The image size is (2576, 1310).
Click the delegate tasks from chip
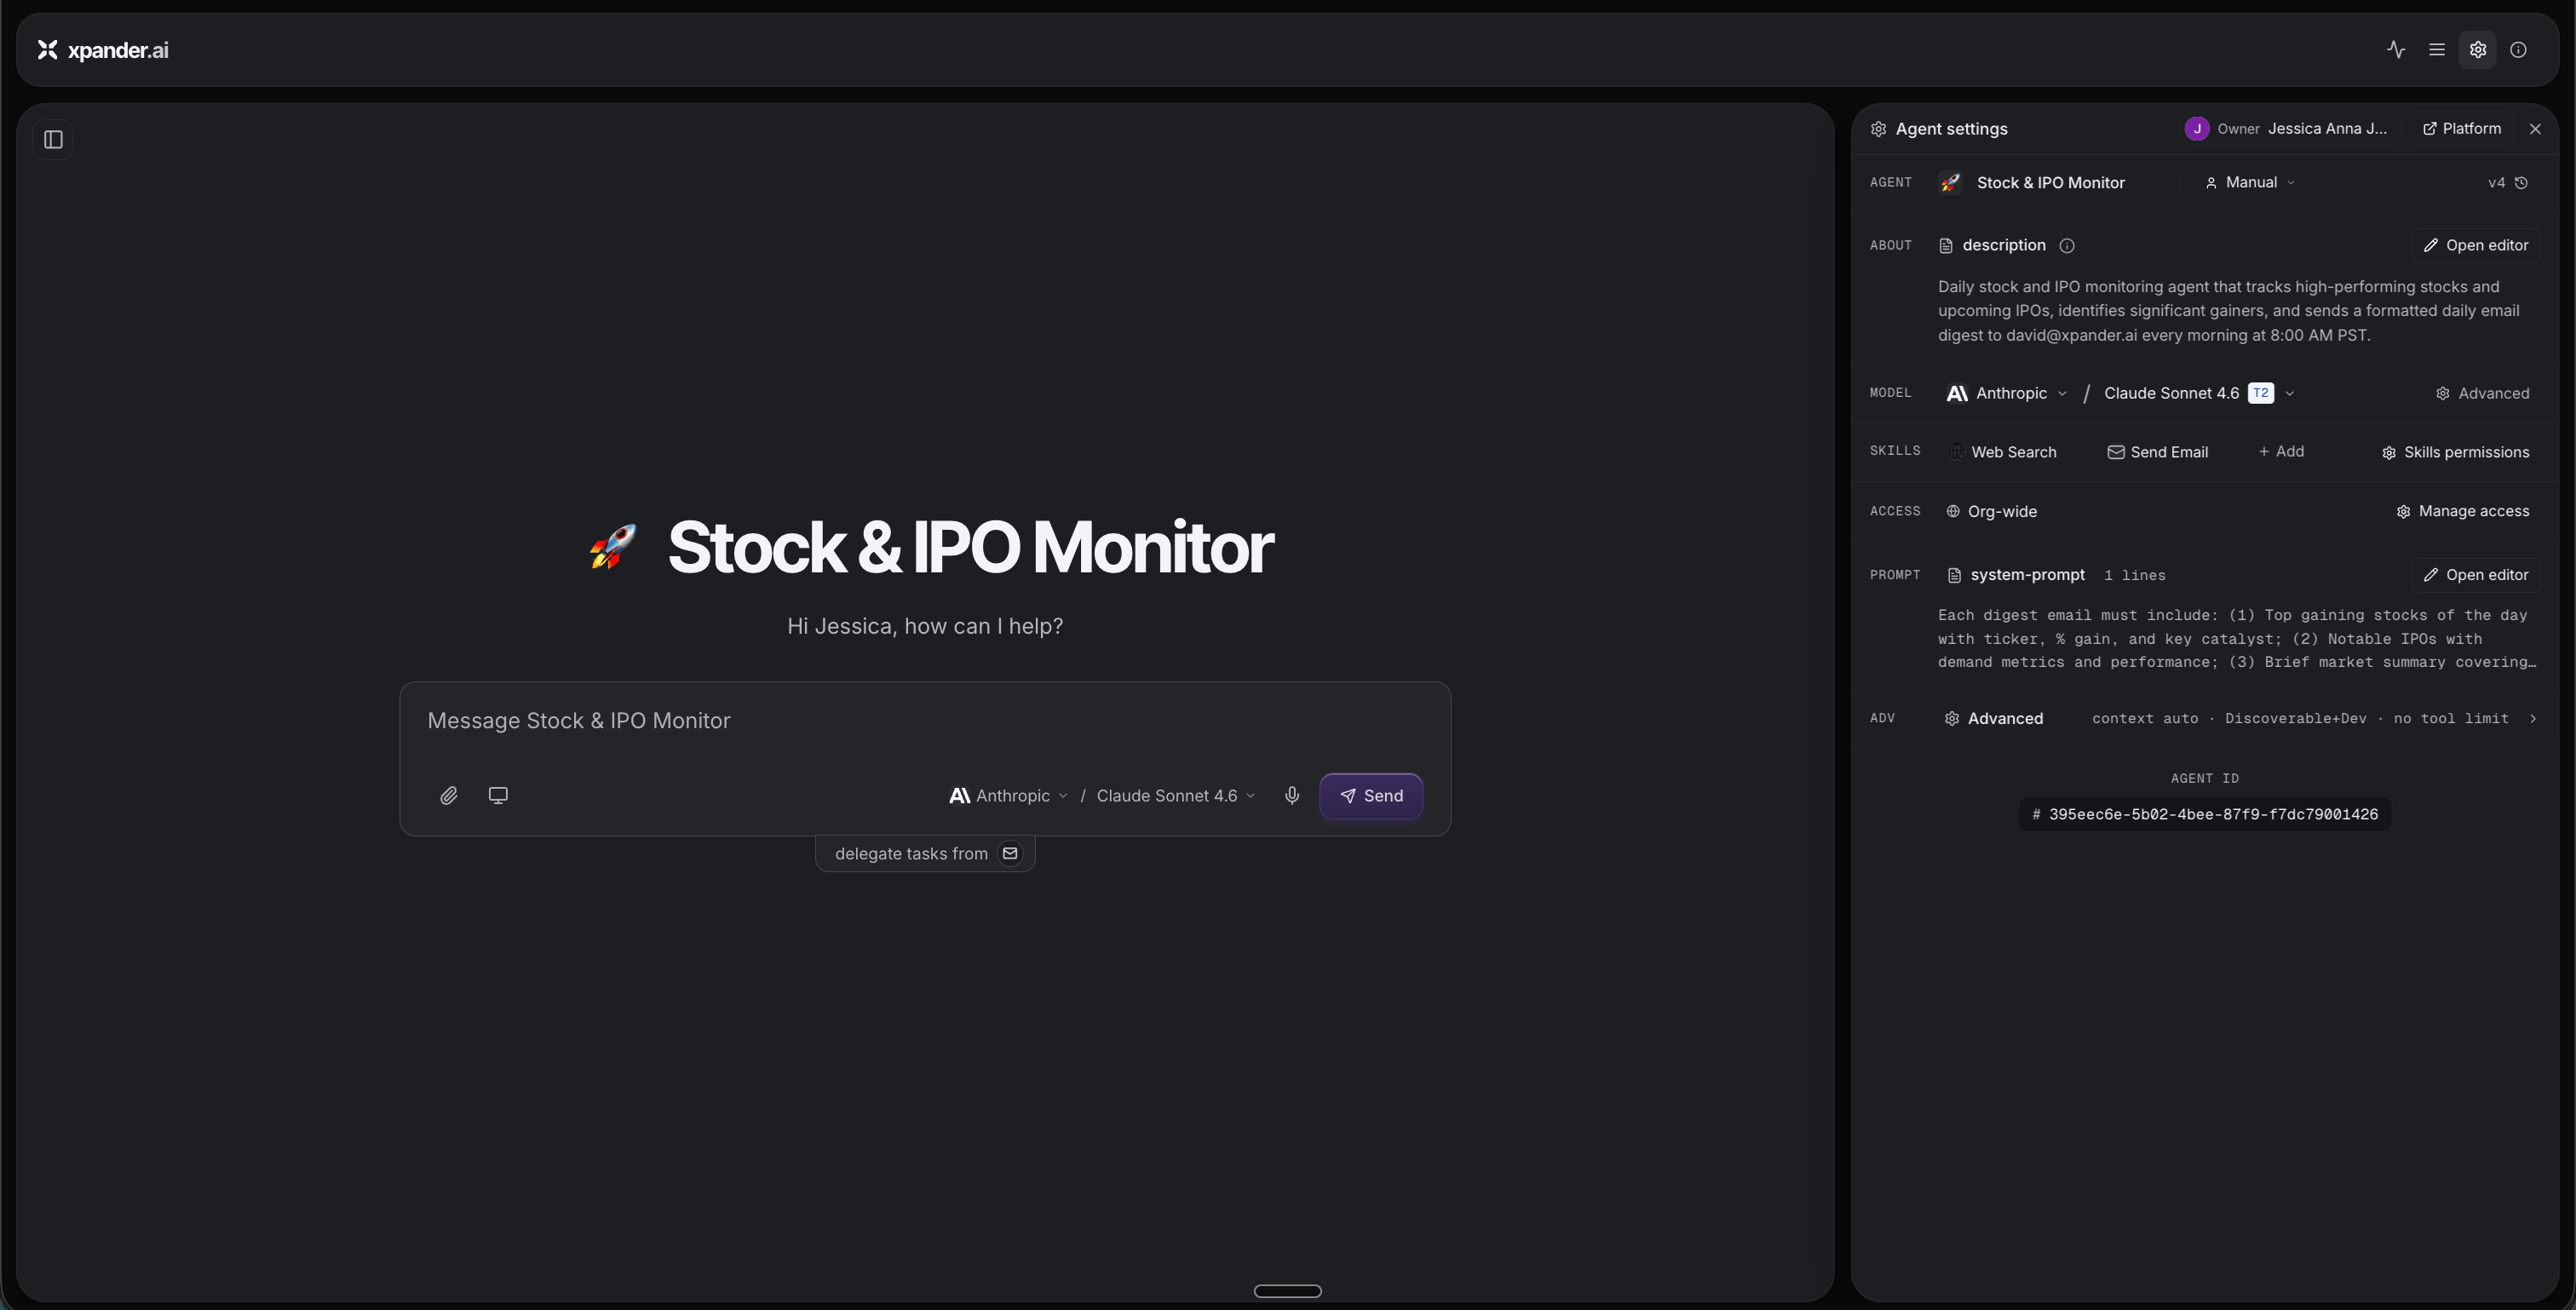[925, 854]
